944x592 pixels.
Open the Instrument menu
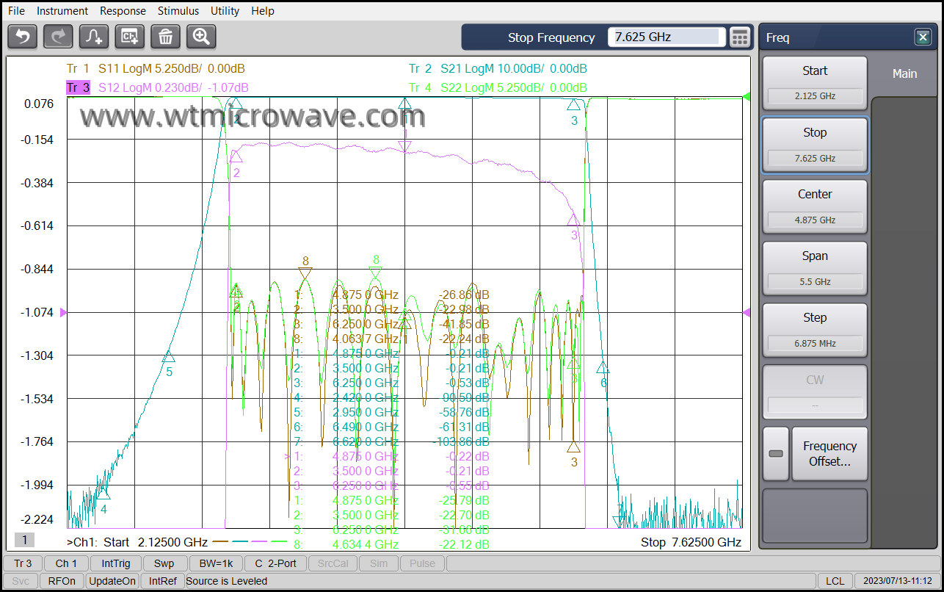pos(62,11)
